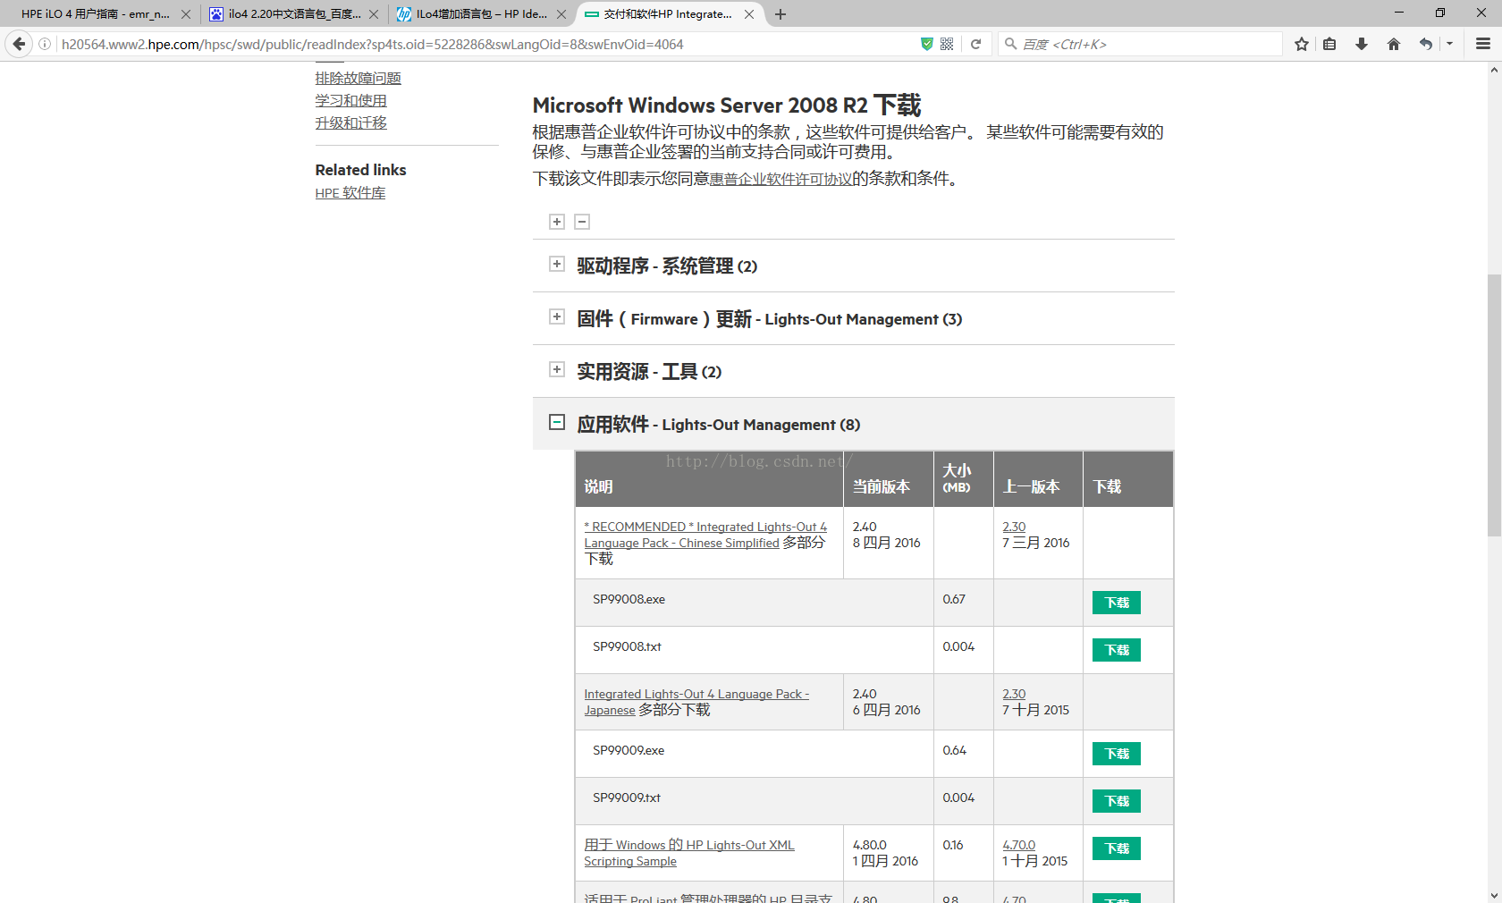Open the downloads arrow icon

[x=1362, y=44]
